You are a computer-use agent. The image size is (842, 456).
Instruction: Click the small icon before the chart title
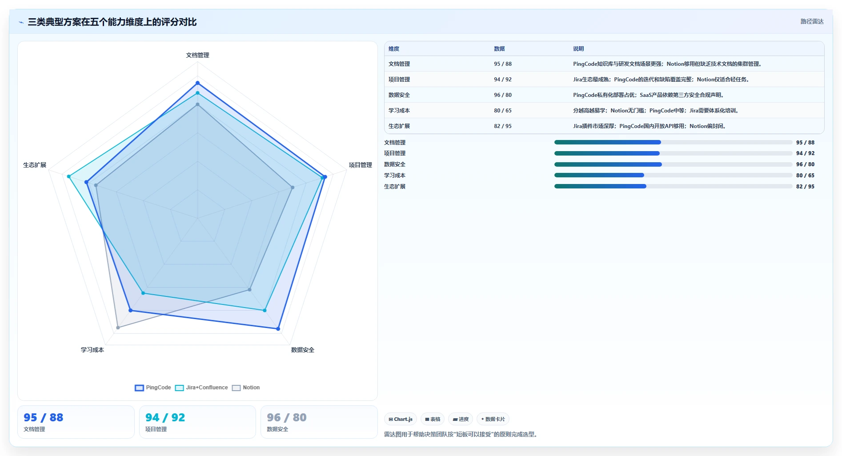(x=21, y=22)
